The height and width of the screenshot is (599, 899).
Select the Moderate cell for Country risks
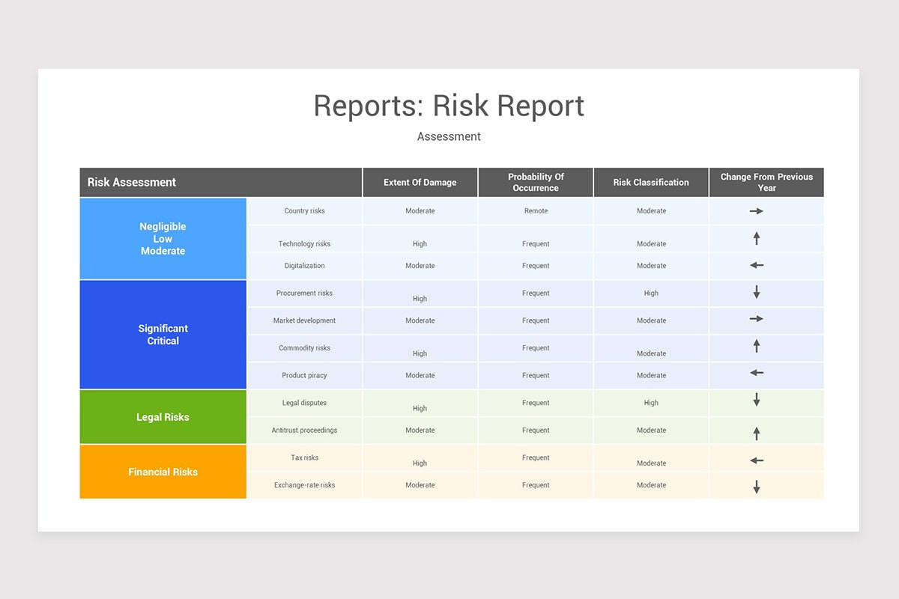point(420,210)
